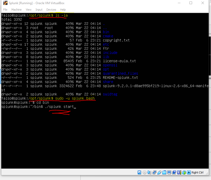This screenshot has width=211, height=180.
Task: Click the 'cmake' directory name
Action: 108,36
